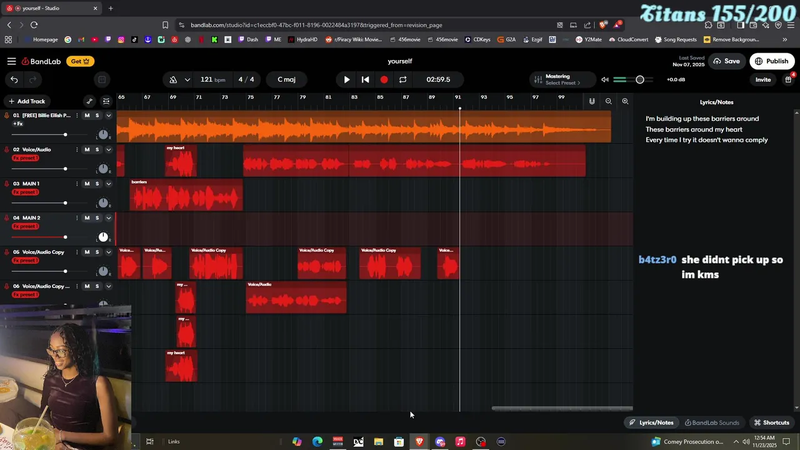
Task: Open track 01 three-dot menu
Action: coord(77,116)
